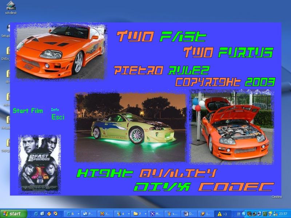Open the Info link

[x=55, y=110]
